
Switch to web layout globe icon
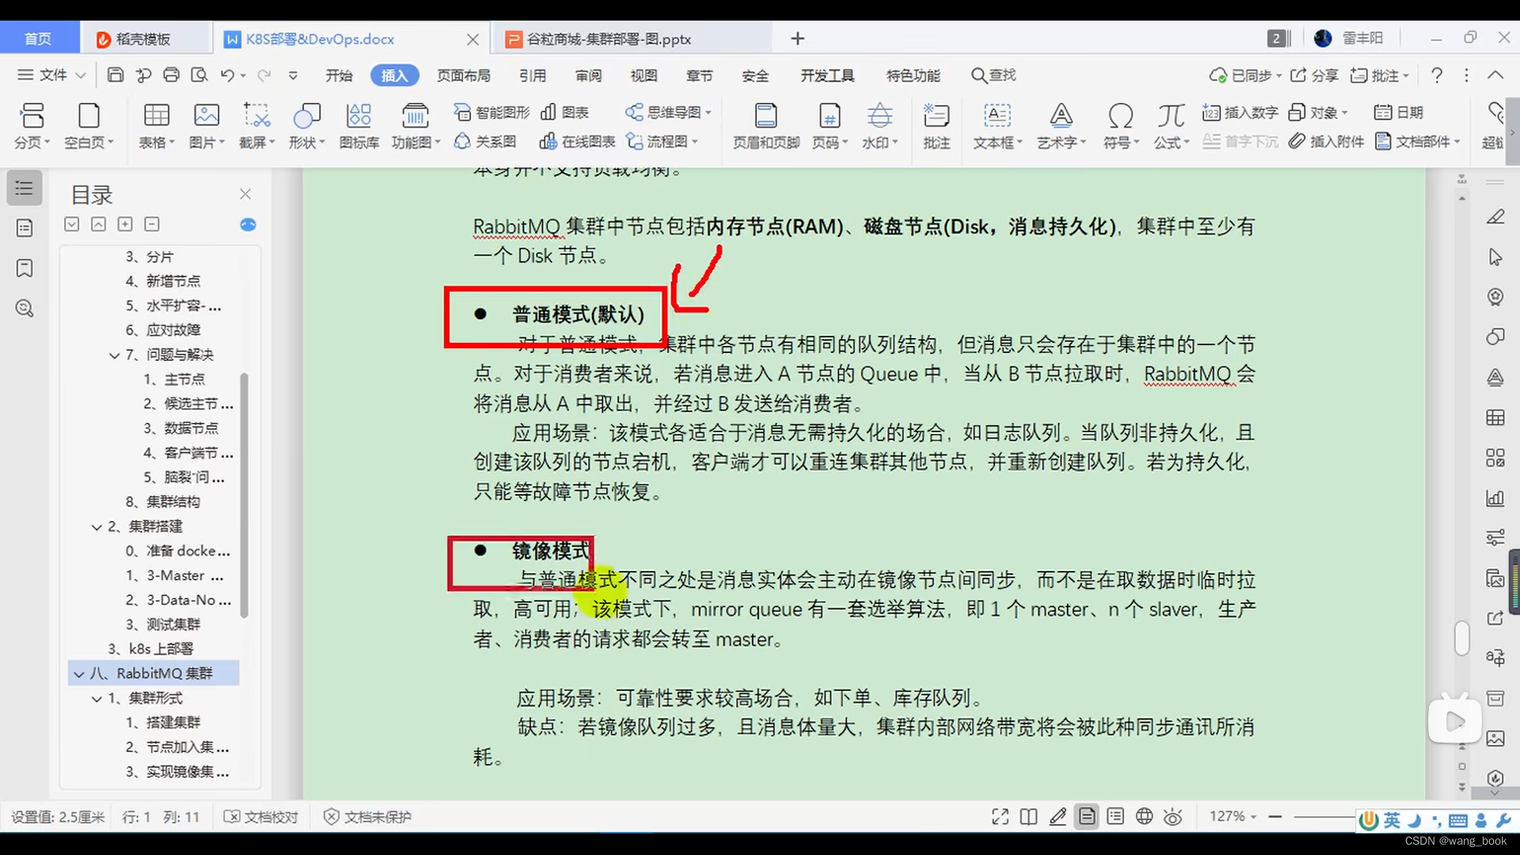(x=1144, y=817)
